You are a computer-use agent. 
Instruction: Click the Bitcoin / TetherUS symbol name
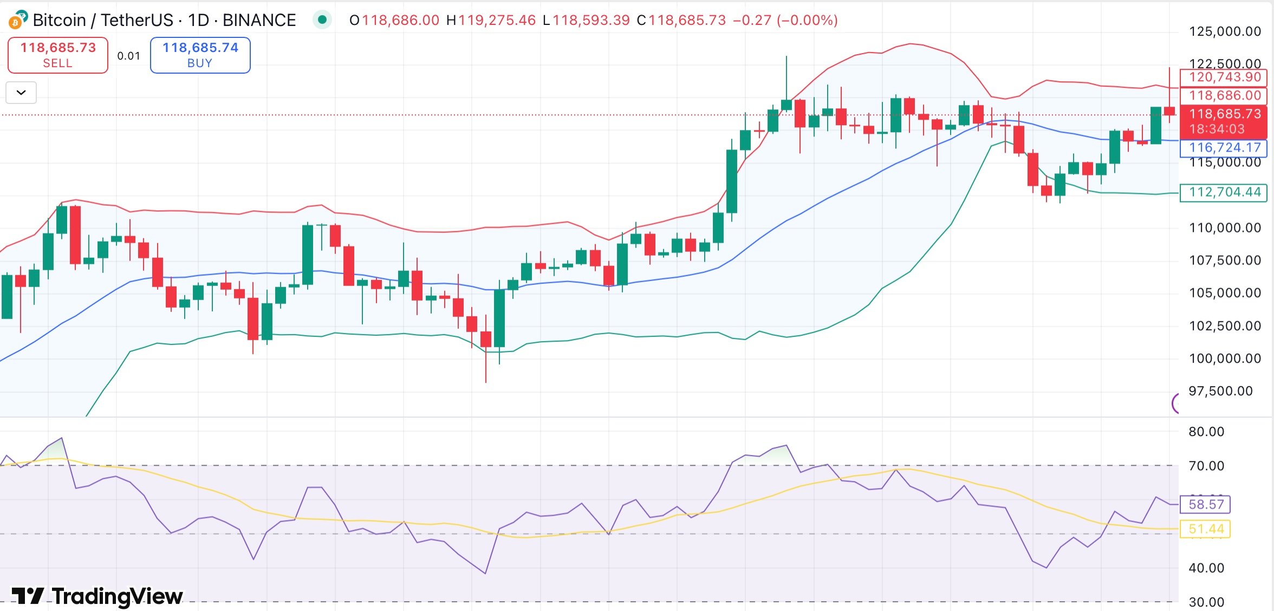(x=103, y=19)
